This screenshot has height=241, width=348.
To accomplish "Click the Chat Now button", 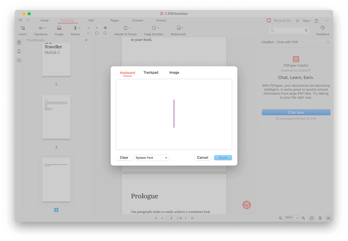I will (x=296, y=112).
